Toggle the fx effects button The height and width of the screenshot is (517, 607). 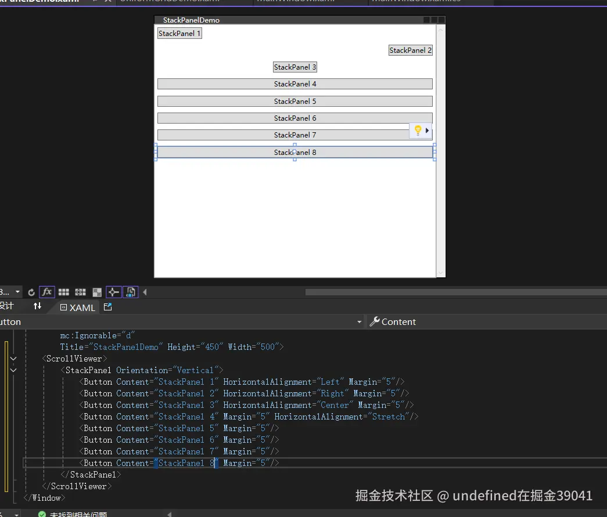(47, 292)
